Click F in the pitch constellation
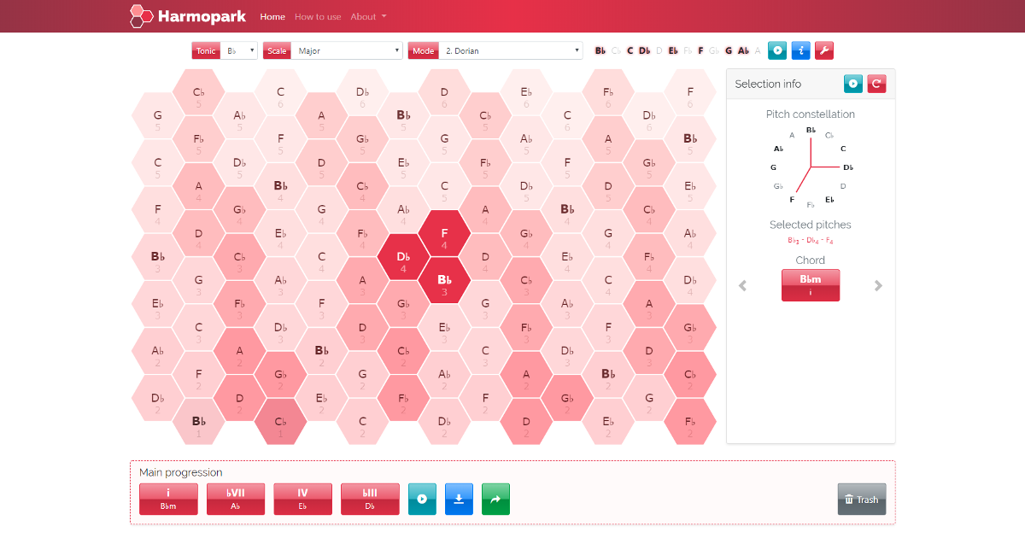The width and height of the screenshot is (1025, 538). coord(792,200)
